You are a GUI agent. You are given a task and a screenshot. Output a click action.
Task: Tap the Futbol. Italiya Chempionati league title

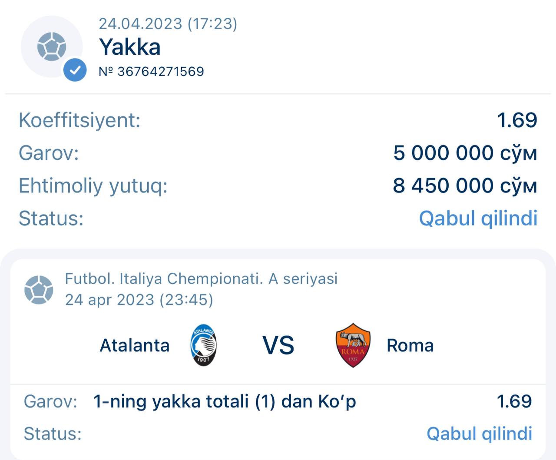[201, 278]
